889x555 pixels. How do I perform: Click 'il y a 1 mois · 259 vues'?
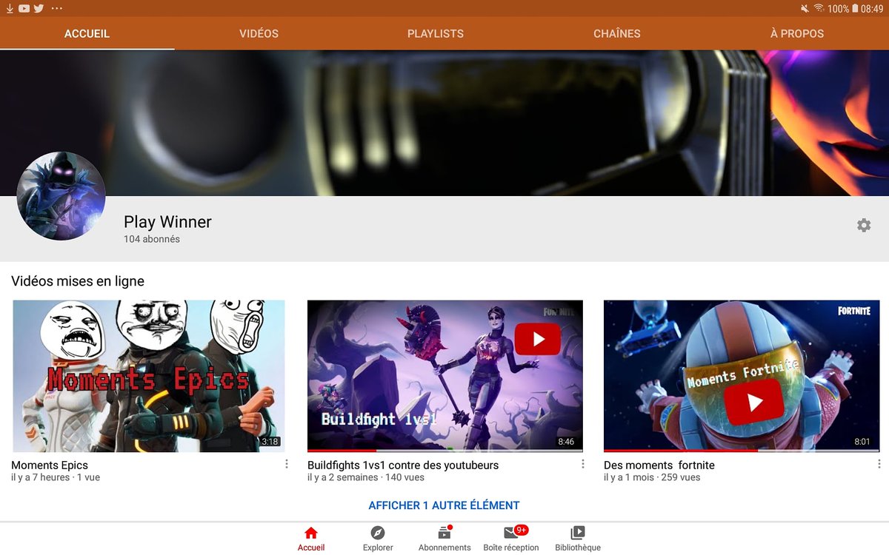pyautogui.click(x=652, y=478)
